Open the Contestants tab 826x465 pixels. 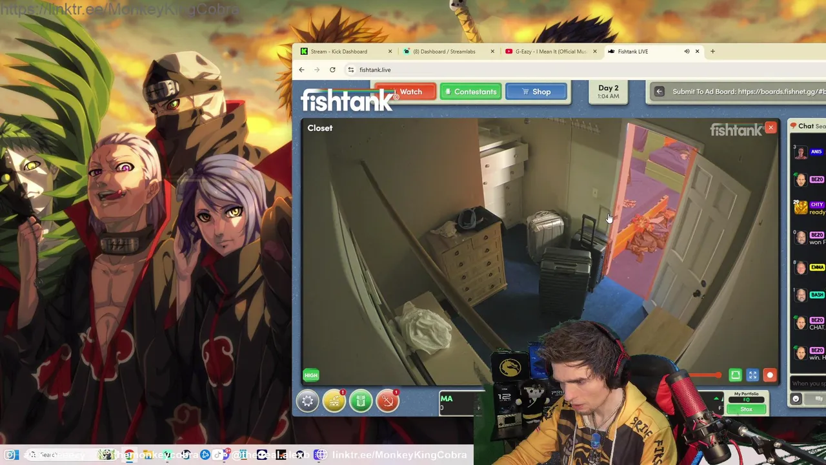470,92
